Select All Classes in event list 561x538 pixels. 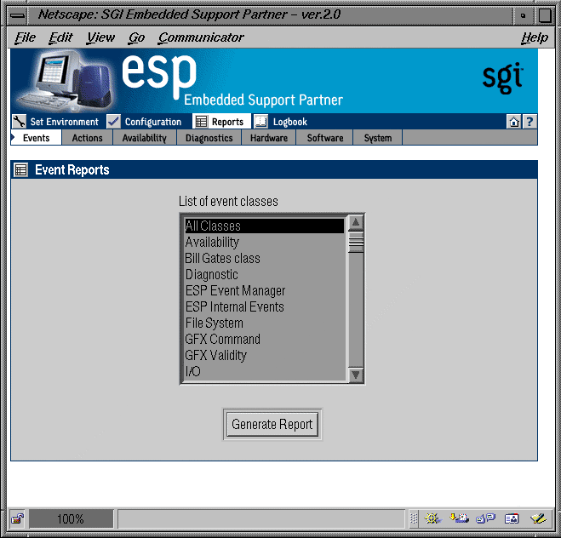265,226
